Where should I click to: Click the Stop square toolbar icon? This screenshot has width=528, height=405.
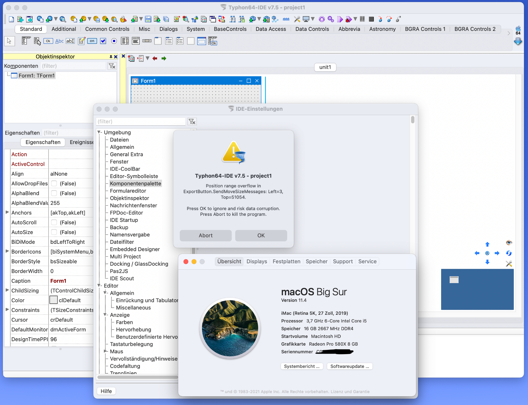(x=371, y=19)
